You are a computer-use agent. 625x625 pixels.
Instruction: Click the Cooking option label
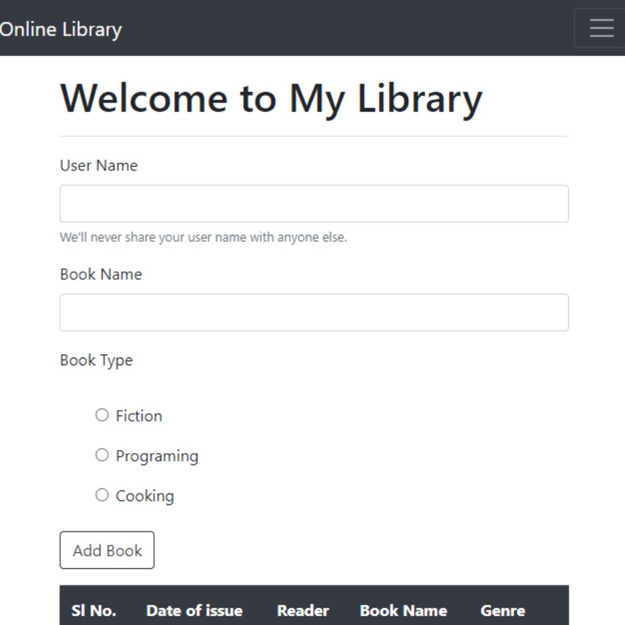point(145,496)
